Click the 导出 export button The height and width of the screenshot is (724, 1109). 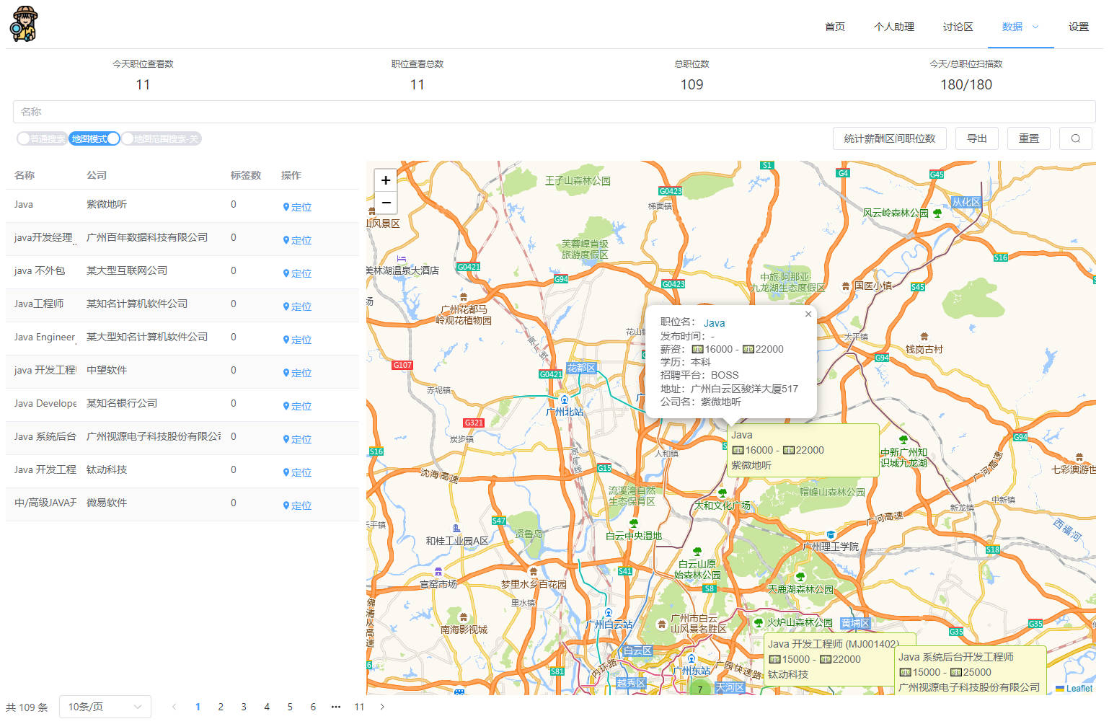977,138
